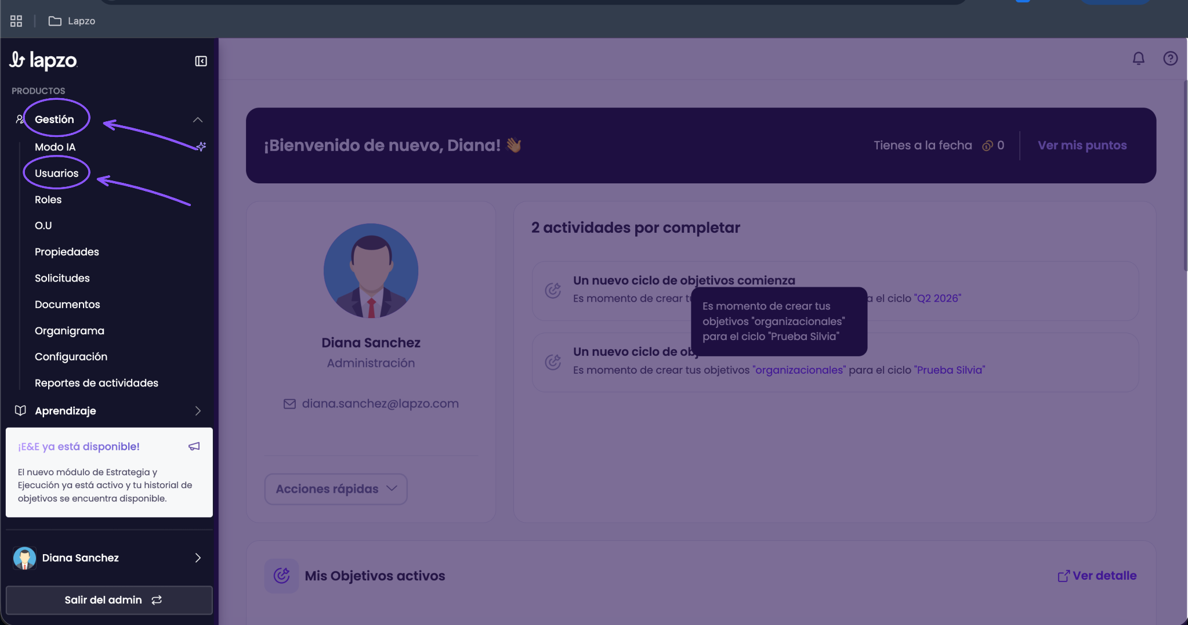Click the "organizacionales" link in second activity
The width and height of the screenshot is (1188, 625).
pyautogui.click(x=799, y=370)
